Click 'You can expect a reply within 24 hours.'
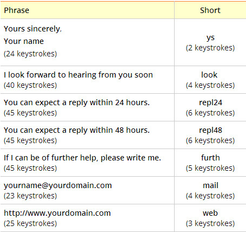This screenshot has height=232, width=246. 77,102
